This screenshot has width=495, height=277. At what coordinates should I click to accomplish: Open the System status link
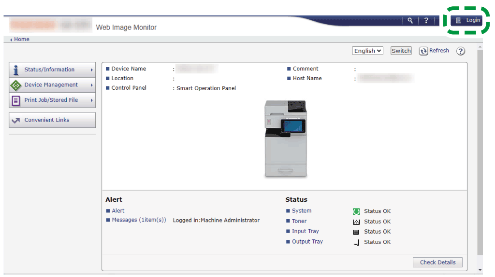click(x=302, y=210)
